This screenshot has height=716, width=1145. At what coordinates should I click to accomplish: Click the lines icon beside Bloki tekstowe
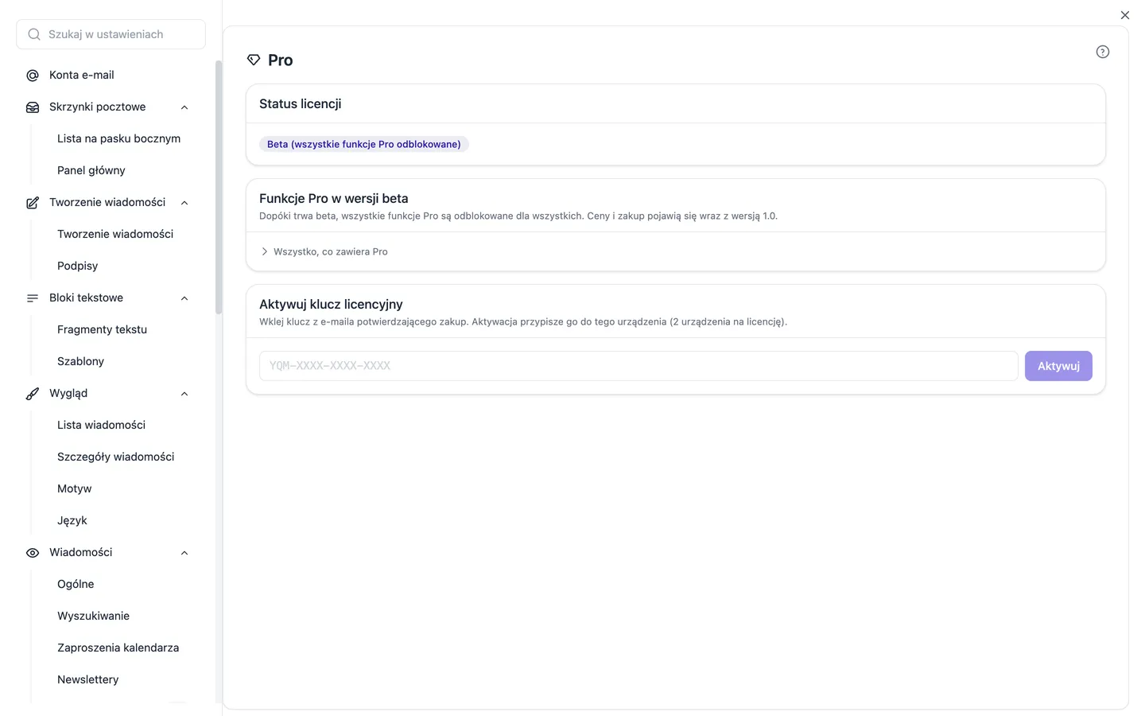tap(33, 298)
